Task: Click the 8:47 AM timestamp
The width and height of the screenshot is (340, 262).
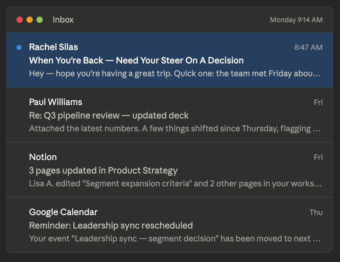Action: pyautogui.click(x=308, y=48)
